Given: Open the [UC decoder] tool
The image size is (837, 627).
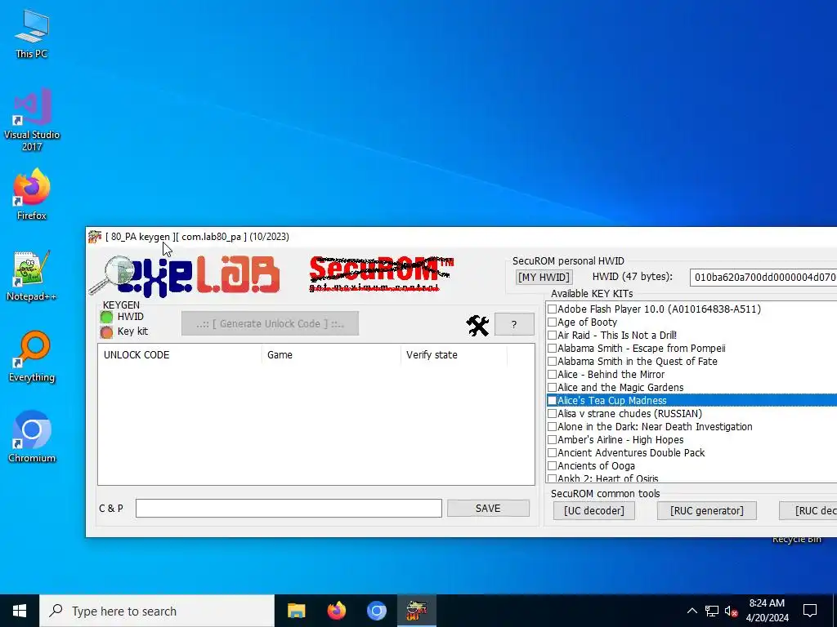Looking at the screenshot, I should tap(594, 511).
